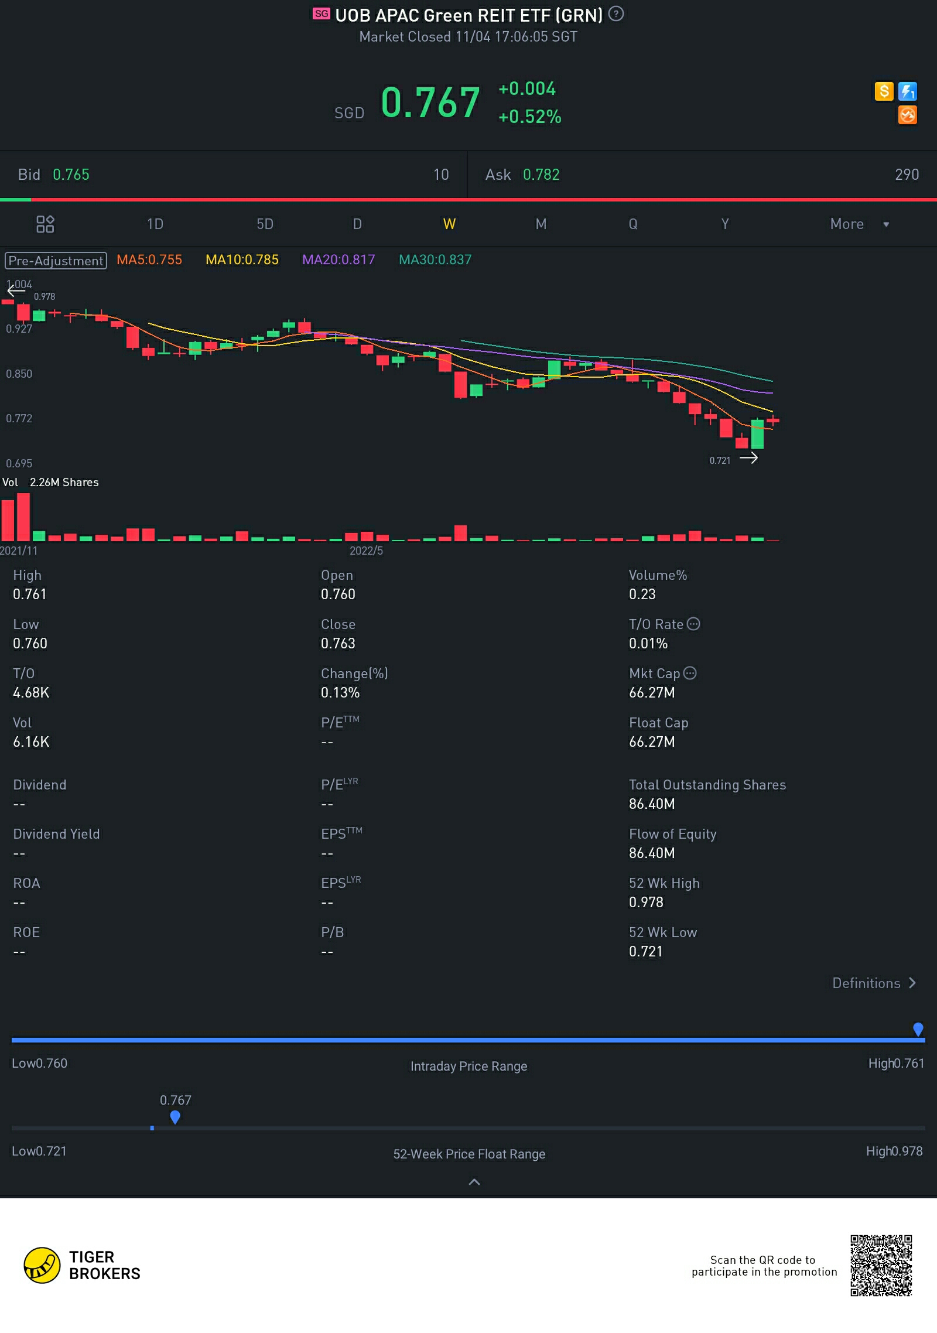Tap the Ask price 0.782
The width and height of the screenshot is (937, 1333).
point(541,175)
